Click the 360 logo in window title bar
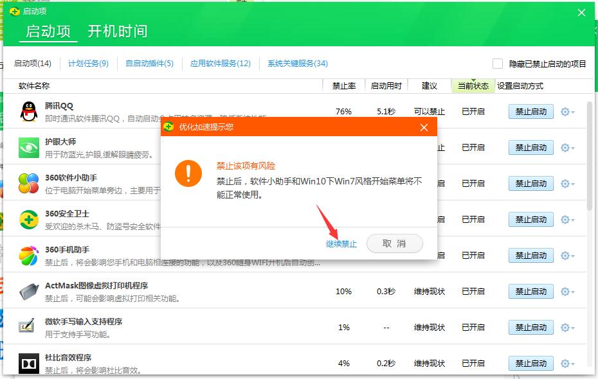The width and height of the screenshot is (598, 379). point(15,12)
